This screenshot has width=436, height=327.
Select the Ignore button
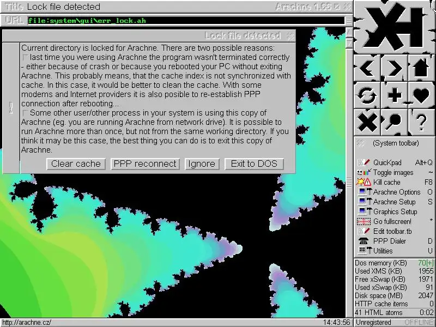(x=202, y=164)
